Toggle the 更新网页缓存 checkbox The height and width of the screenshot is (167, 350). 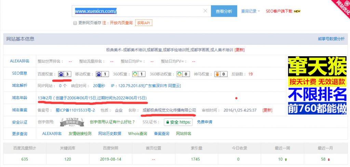coord(75,23)
